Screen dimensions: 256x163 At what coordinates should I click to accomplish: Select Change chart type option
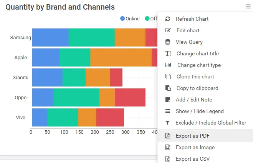click(205, 65)
